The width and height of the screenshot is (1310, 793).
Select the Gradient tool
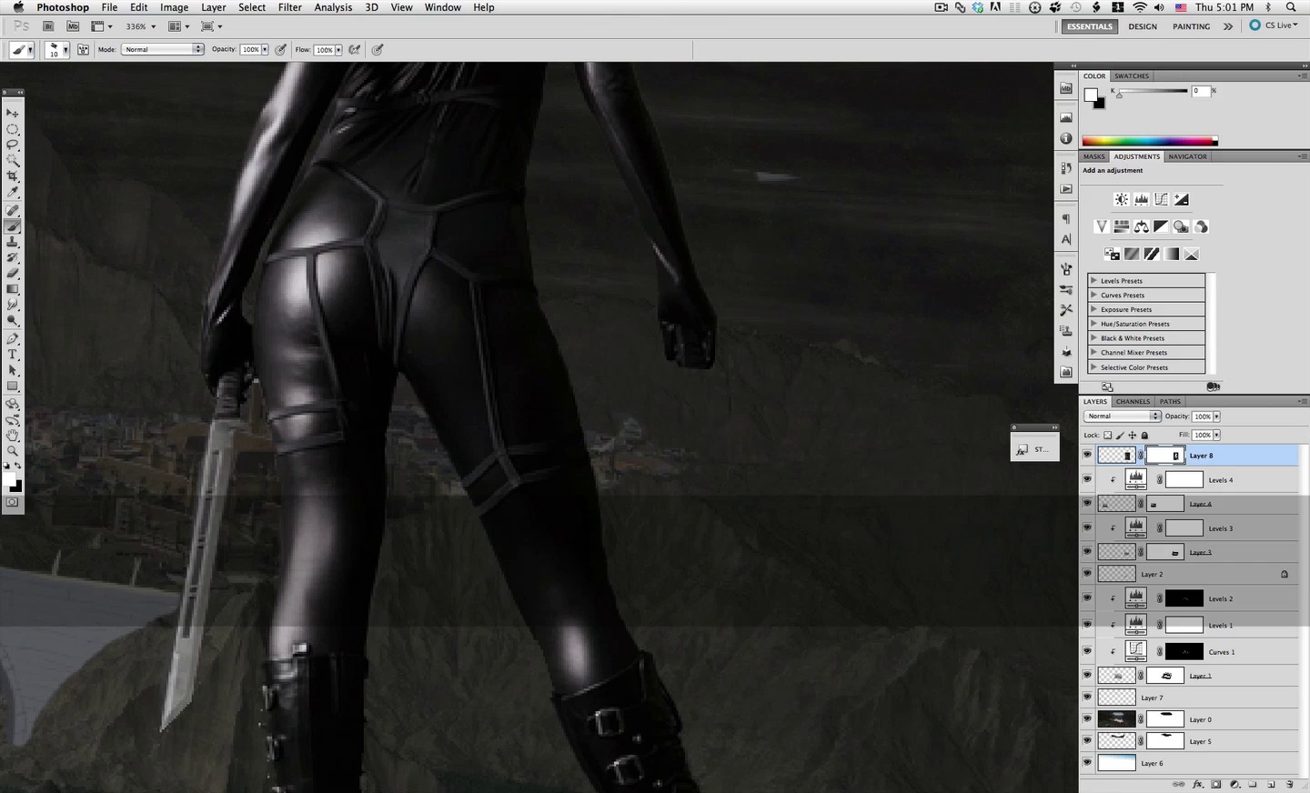(x=13, y=289)
